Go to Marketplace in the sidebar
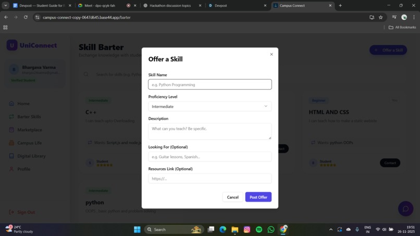 point(30,130)
